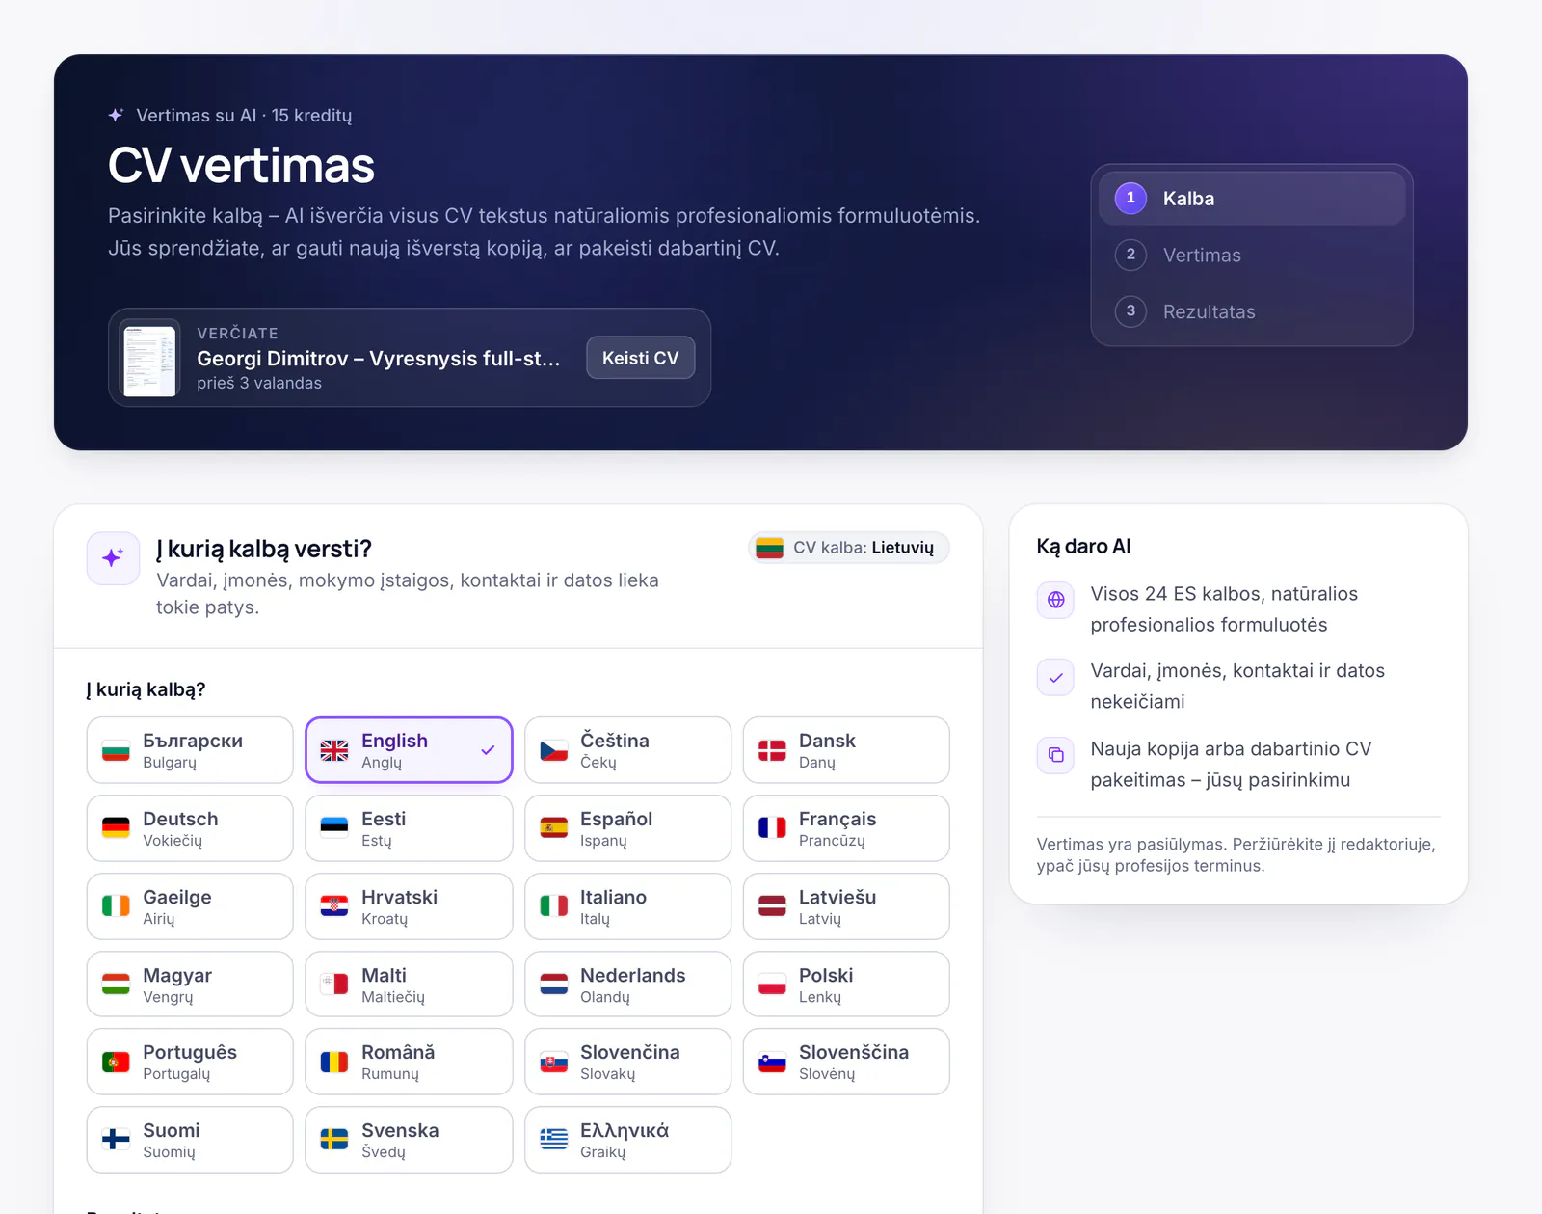
Task: Go to step 3 Rezultatas
Action: pyautogui.click(x=1252, y=311)
